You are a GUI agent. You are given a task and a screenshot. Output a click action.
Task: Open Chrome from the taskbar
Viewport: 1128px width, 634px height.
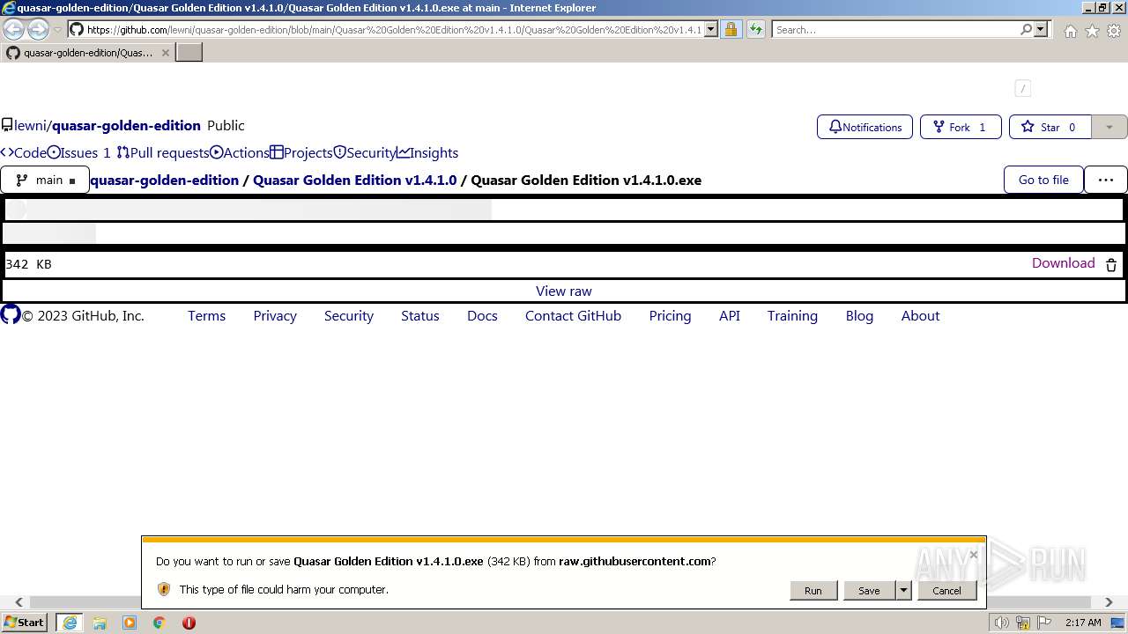160,623
